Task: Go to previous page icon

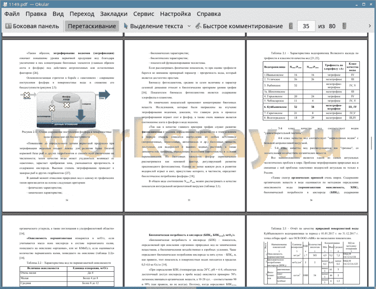Action: [291, 26]
